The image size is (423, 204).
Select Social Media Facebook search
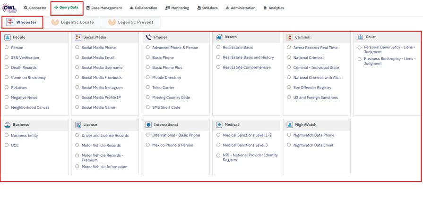77,77
